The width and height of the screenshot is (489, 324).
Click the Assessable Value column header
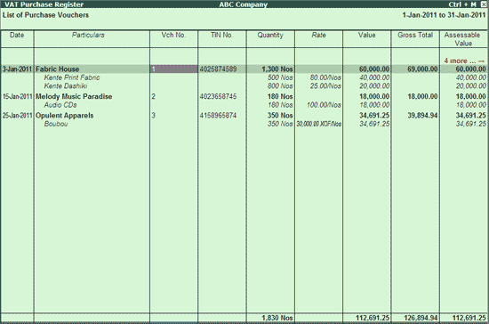coord(463,39)
